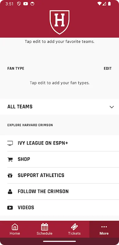Tap the YouTube icon in status bar
The height and width of the screenshot is (245, 119).
[x=26, y=4]
